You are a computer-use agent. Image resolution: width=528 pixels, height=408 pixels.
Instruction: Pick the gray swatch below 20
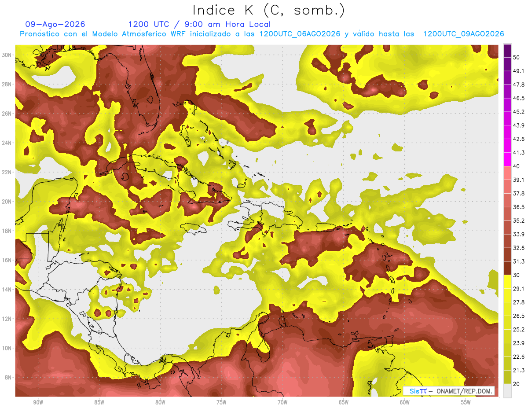coord(507,390)
